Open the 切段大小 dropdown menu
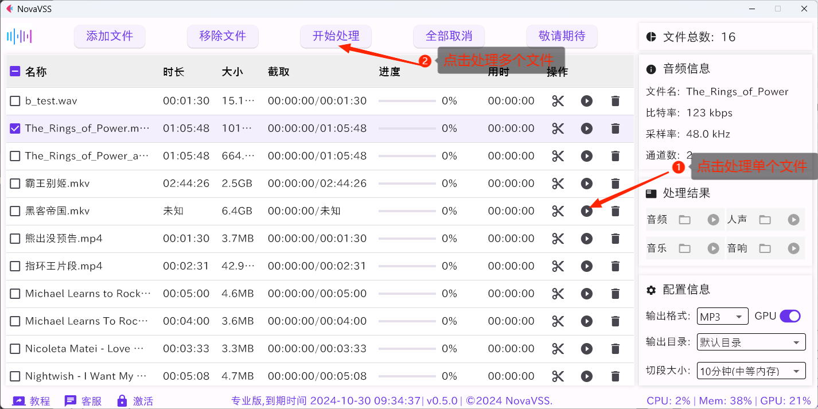818x409 pixels. tap(751, 371)
